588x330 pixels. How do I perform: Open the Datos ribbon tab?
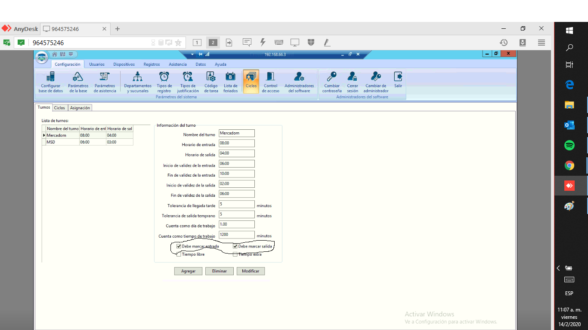coord(201,64)
